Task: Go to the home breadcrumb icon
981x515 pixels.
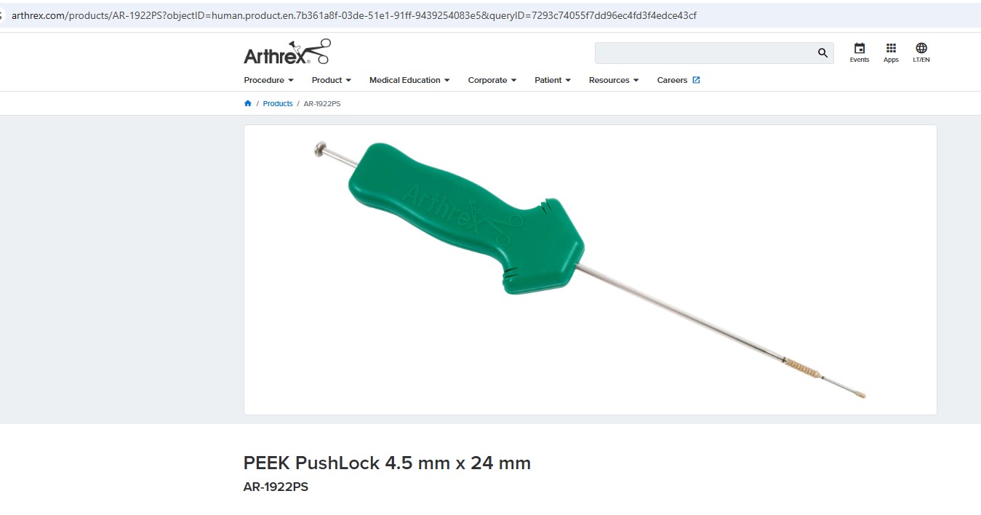Action: tap(248, 103)
